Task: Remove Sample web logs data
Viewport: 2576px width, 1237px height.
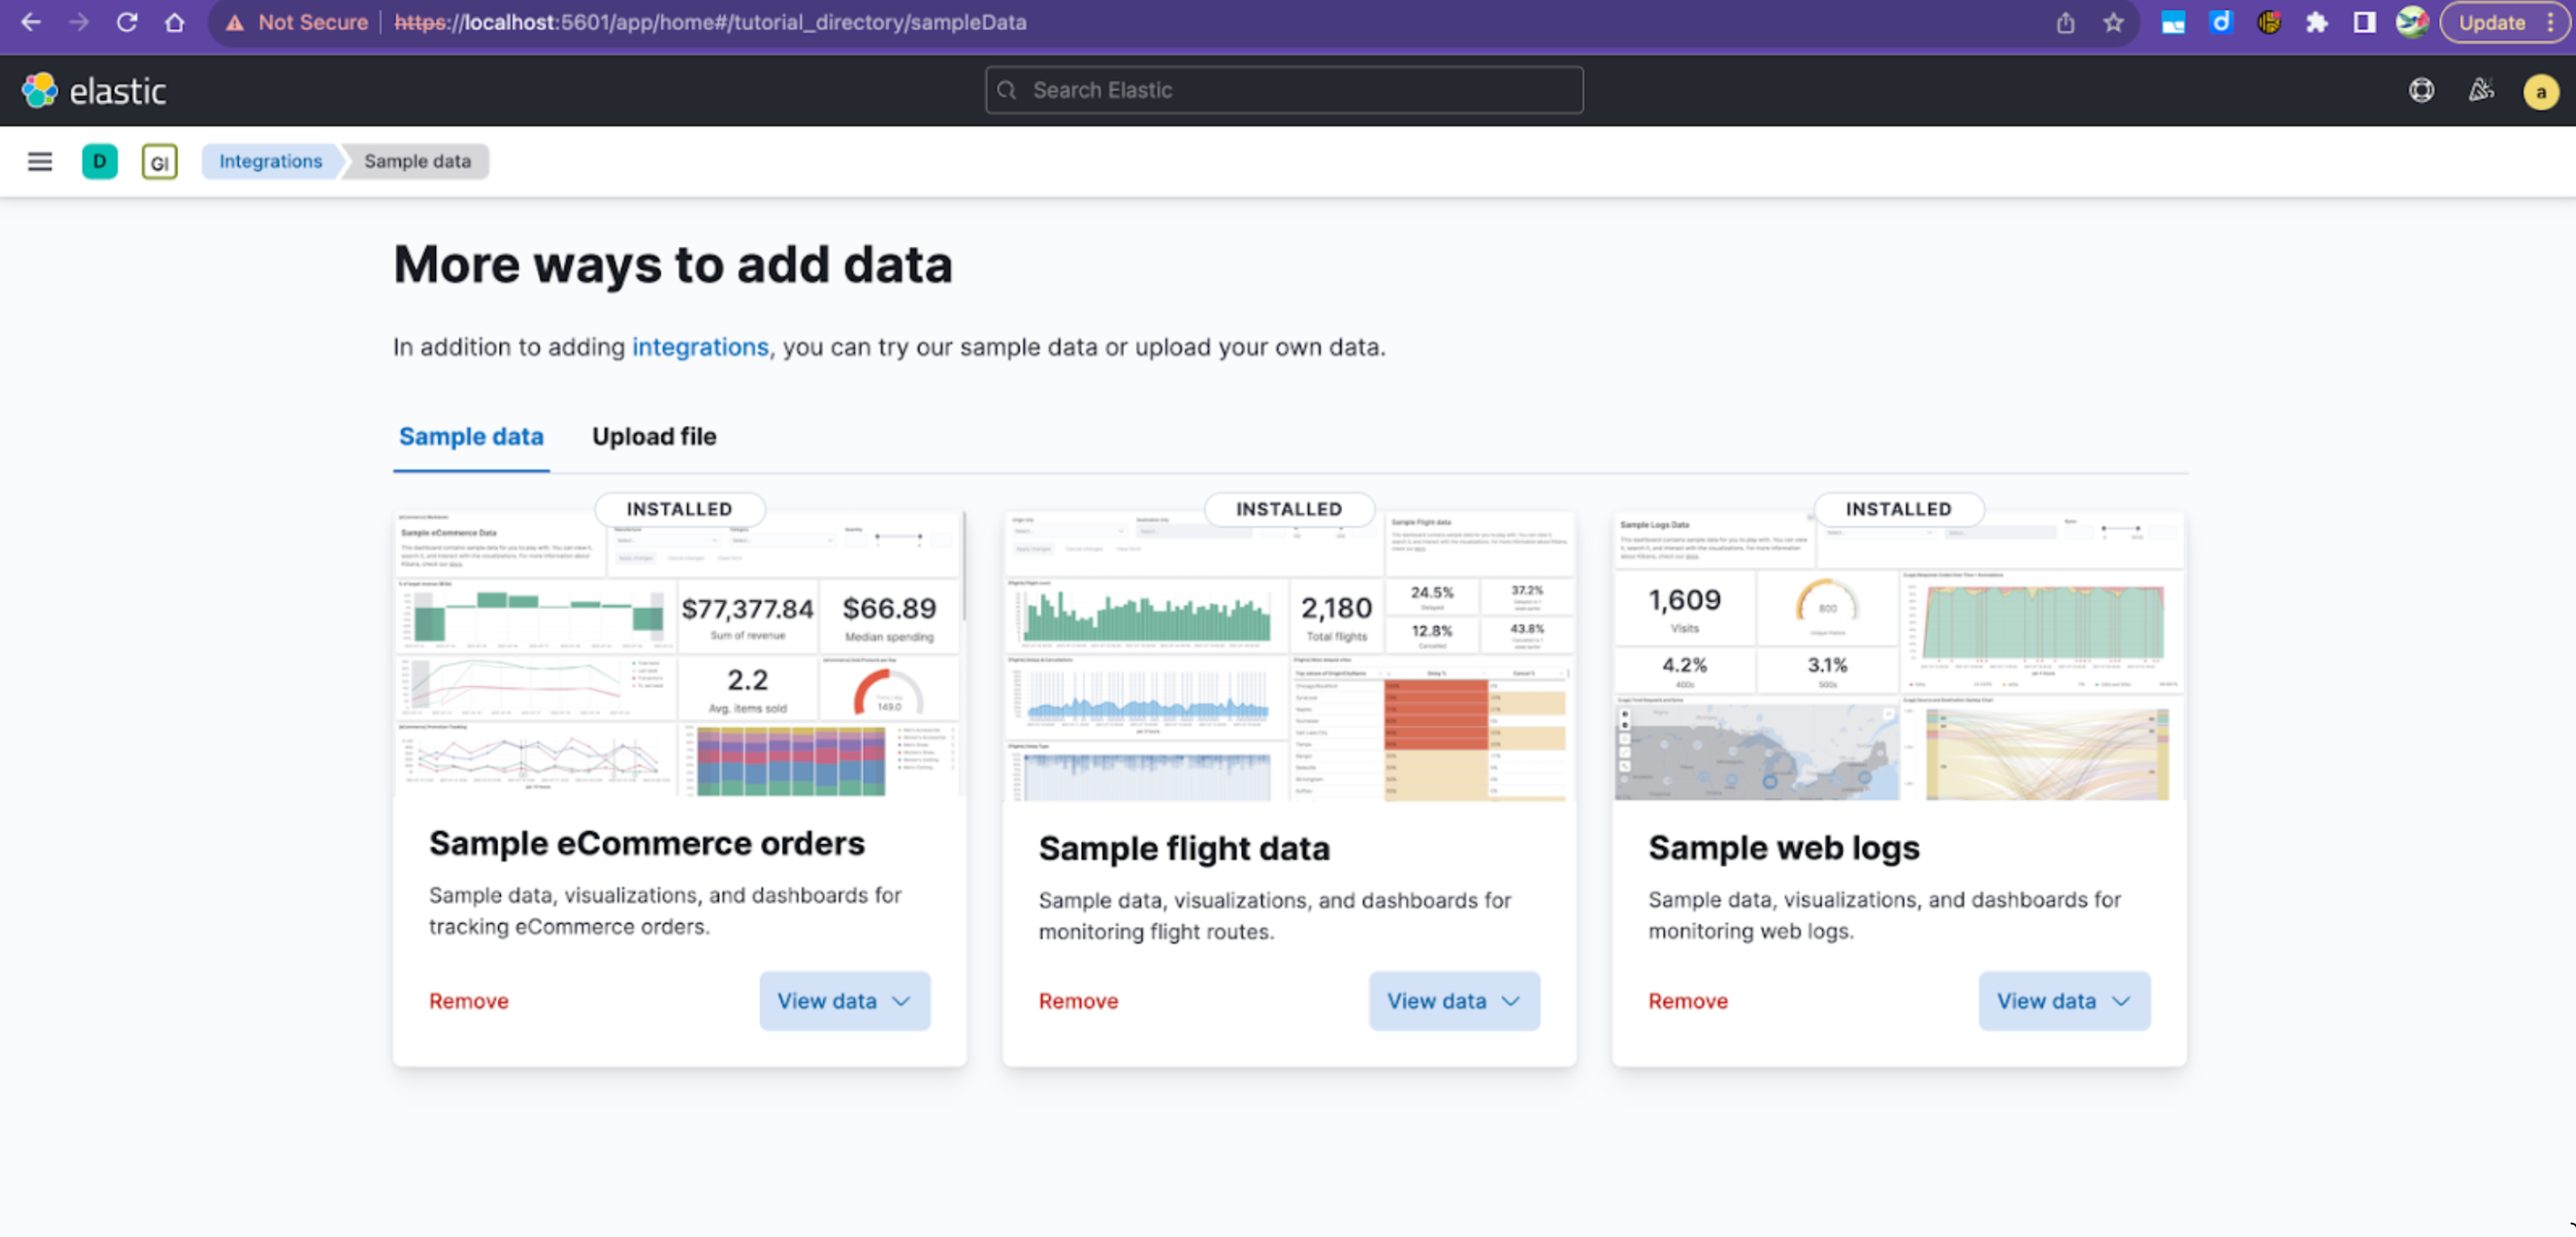Action: [1688, 1001]
